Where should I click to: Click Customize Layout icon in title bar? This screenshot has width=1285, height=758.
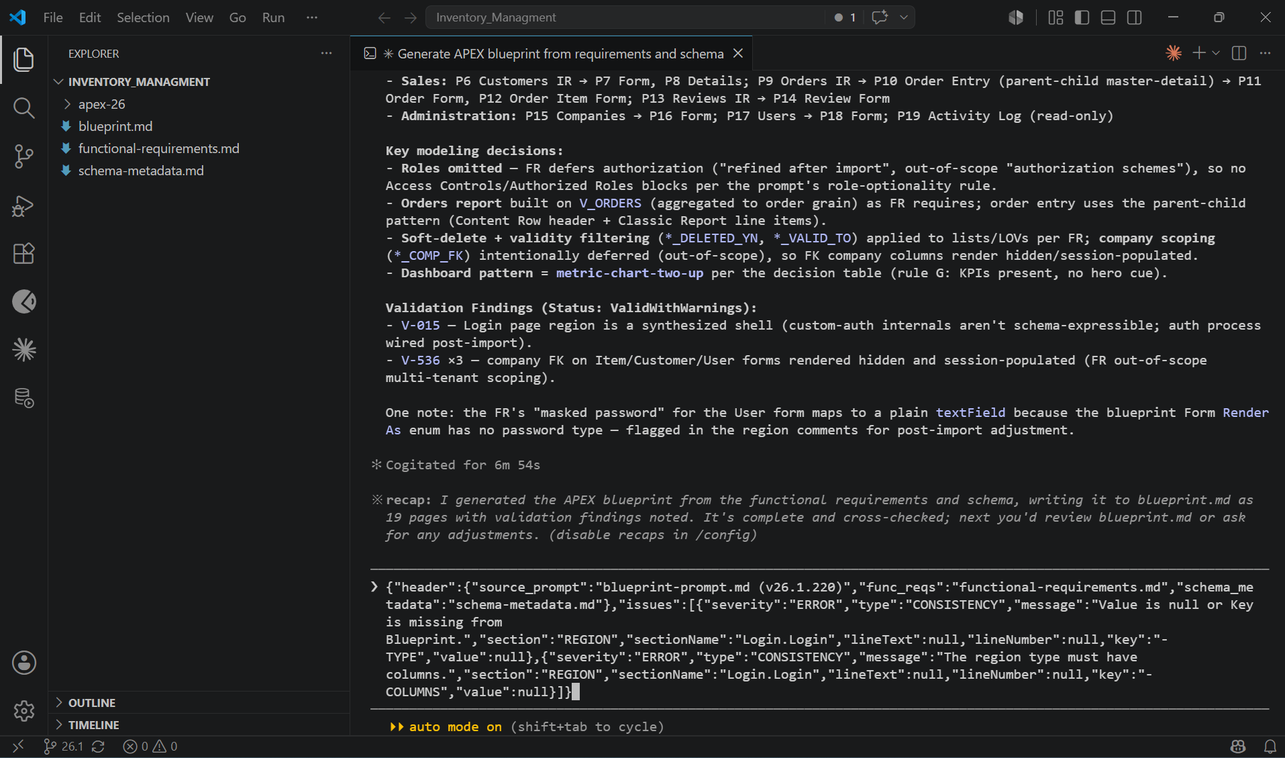1056,17
